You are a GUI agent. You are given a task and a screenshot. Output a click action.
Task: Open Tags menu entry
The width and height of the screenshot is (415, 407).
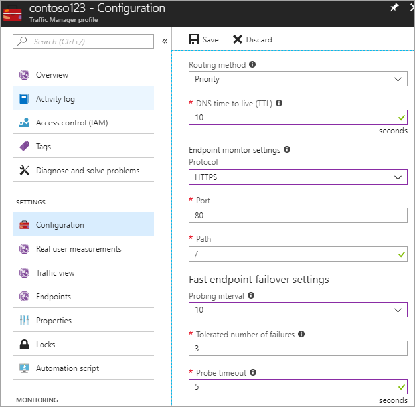click(83, 146)
